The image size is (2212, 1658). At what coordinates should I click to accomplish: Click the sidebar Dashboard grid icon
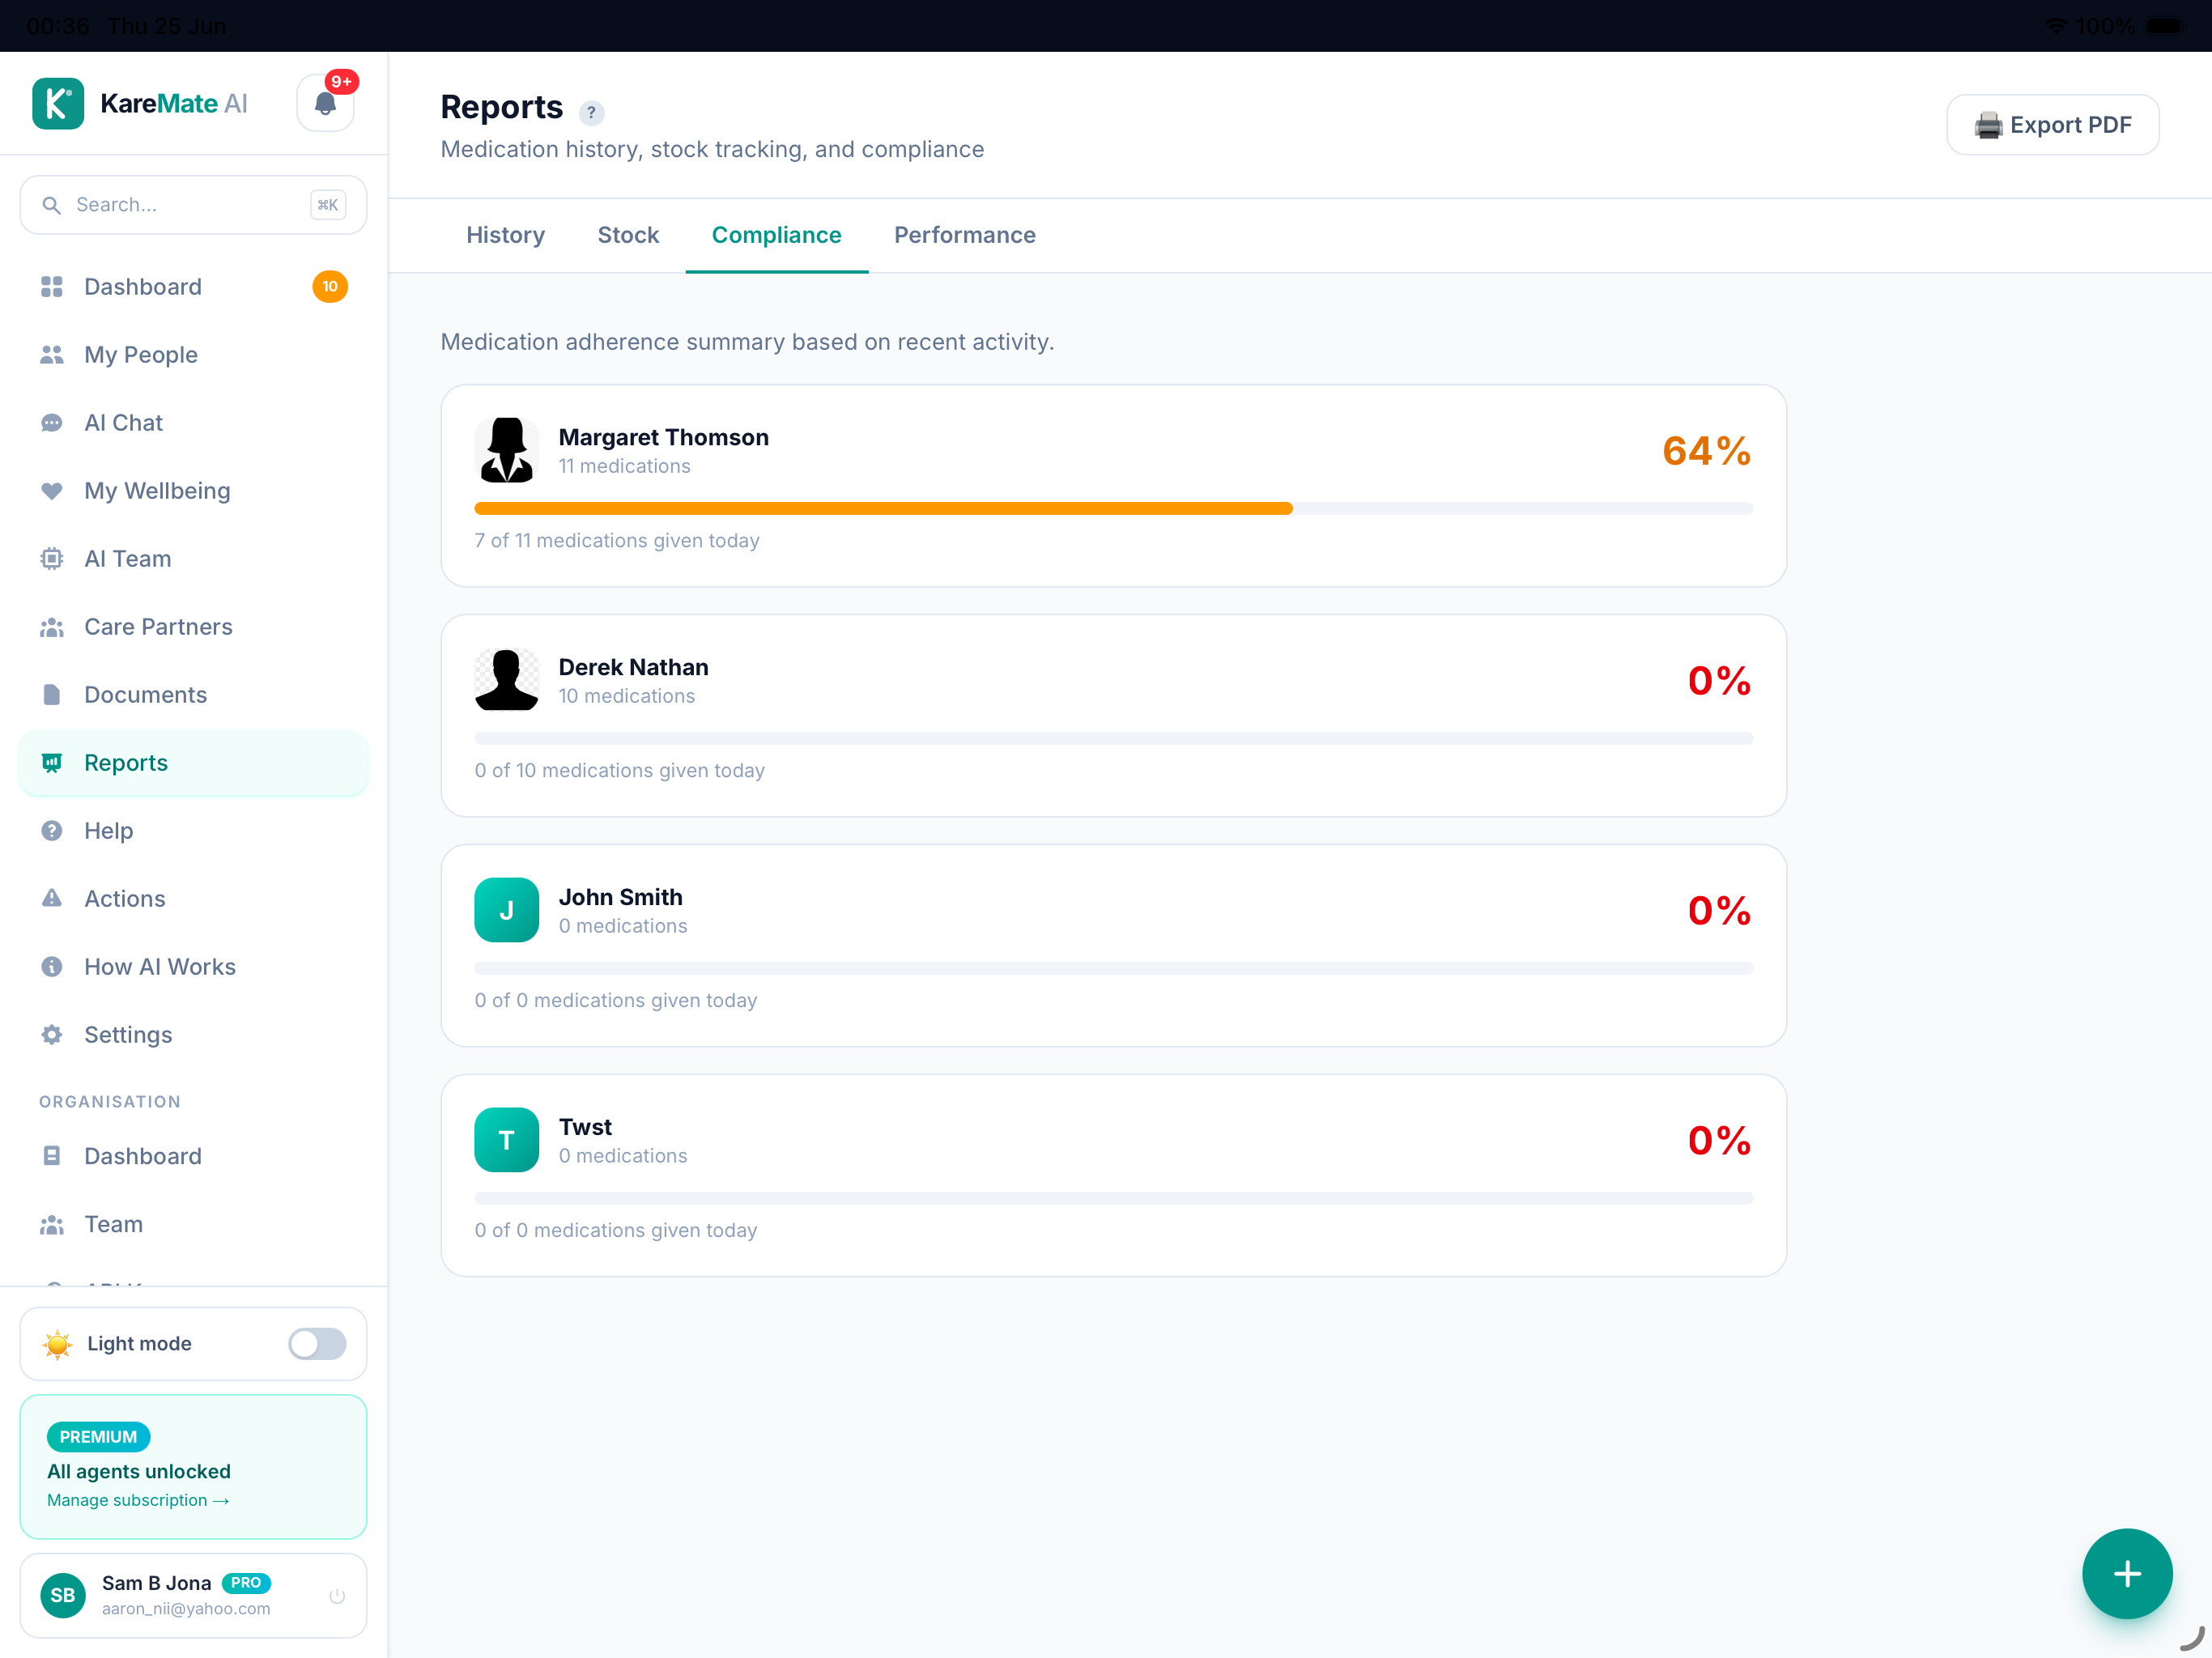(x=52, y=287)
